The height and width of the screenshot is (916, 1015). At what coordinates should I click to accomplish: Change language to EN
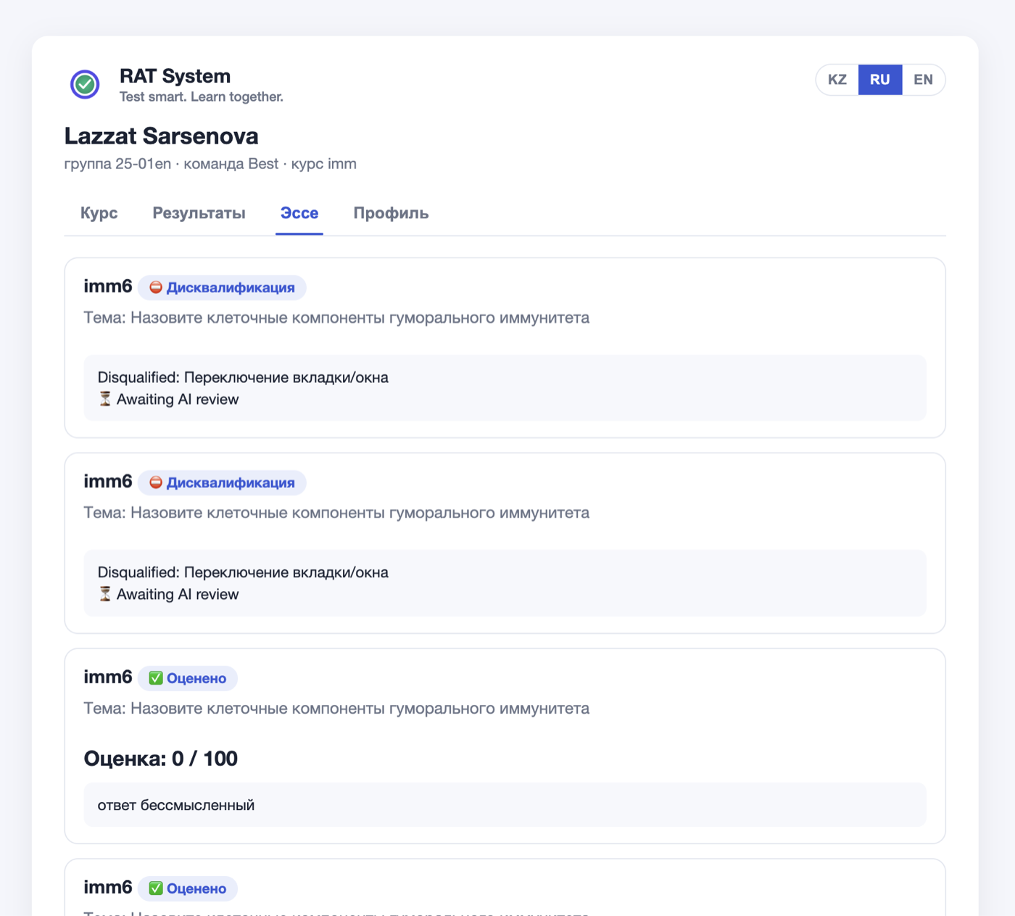point(923,80)
